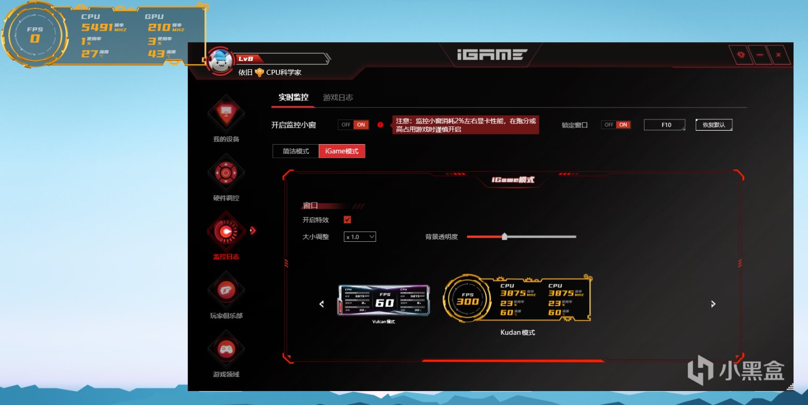This screenshot has width=808, height=405.
Task: Show previous monitor style with left arrow
Action: coord(321,304)
